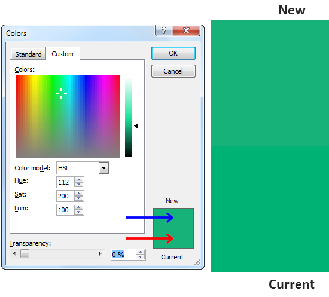Click the 'Colors:' label
329x297 pixels.
tap(25, 69)
